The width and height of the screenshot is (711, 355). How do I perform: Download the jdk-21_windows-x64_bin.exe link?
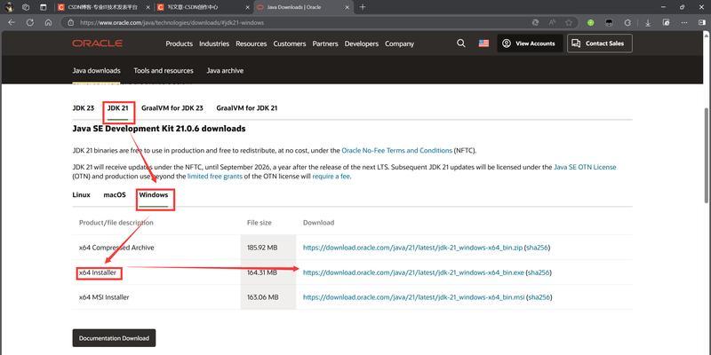[413, 272]
